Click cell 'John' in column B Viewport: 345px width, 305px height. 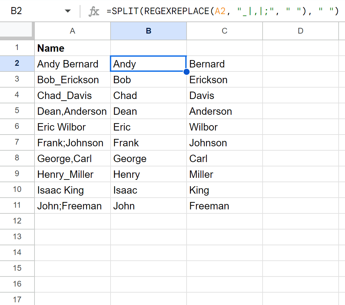click(148, 206)
